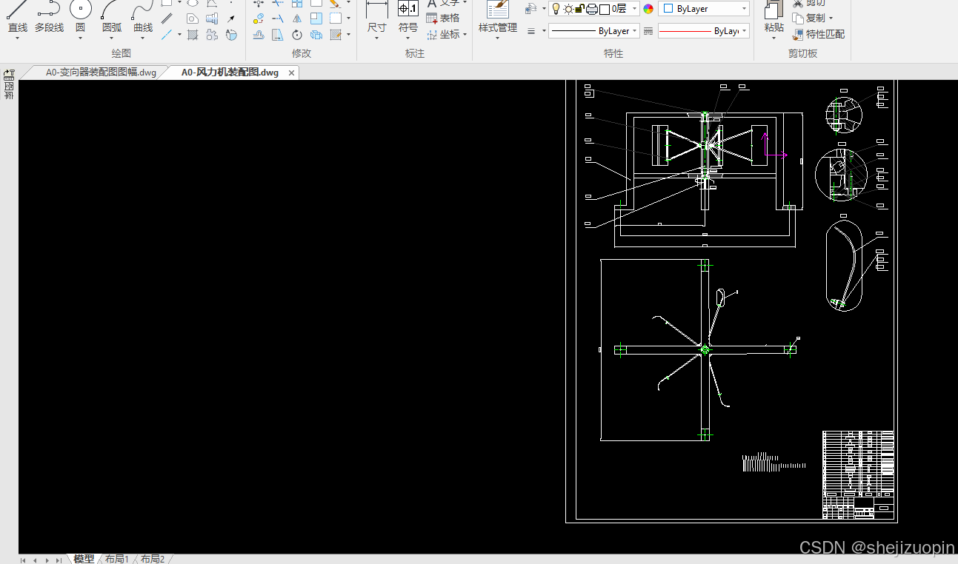Click the 图库 side panel icon
This screenshot has width=958, height=564.
[9, 84]
